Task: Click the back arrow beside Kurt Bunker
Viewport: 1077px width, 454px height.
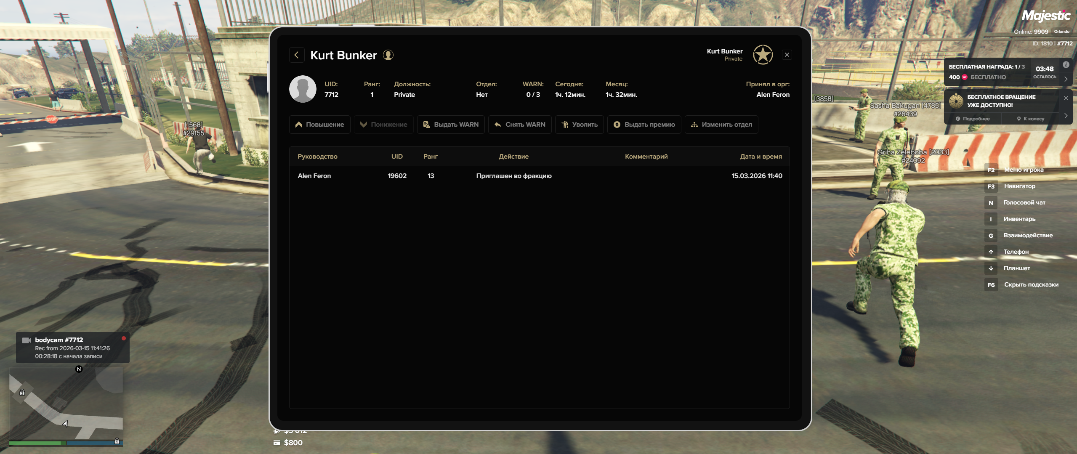Action: tap(297, 55)
